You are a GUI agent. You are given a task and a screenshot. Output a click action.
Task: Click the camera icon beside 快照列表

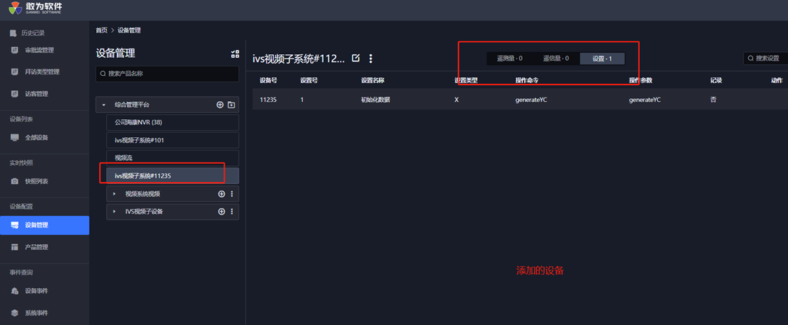14,181
